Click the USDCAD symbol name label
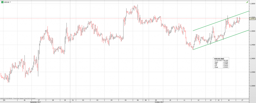Viewport: 256px width, 103px height. [7, 2]
